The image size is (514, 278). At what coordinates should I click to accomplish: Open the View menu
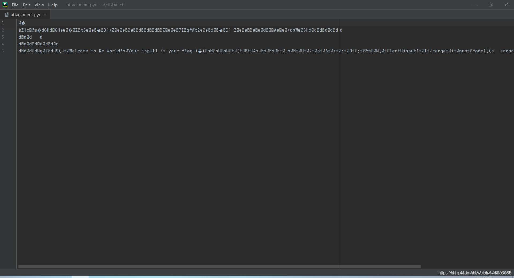[x=39, y=5]
